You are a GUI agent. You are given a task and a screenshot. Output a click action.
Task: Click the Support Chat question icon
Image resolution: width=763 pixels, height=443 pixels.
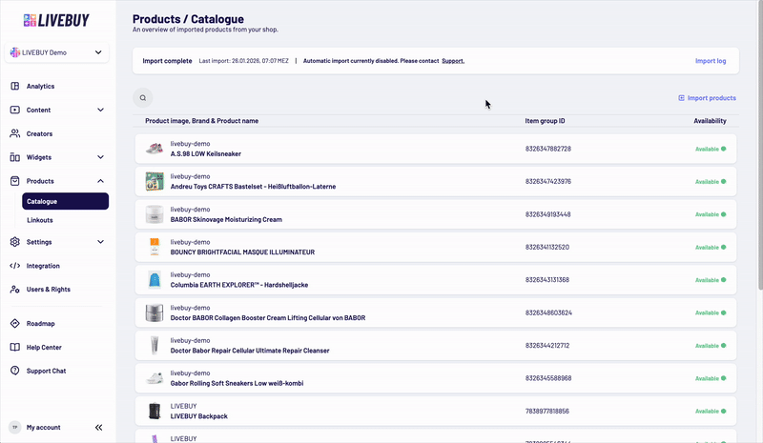click(15, 371)
